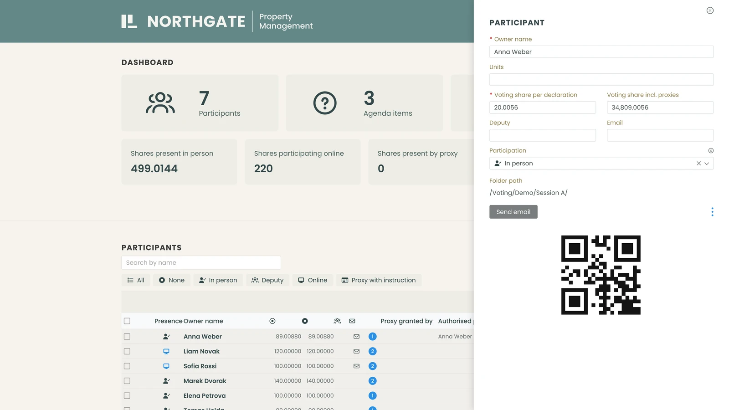Click the QR code image
729x410 pixels.
pyautogui.click(x=601, y=275)
